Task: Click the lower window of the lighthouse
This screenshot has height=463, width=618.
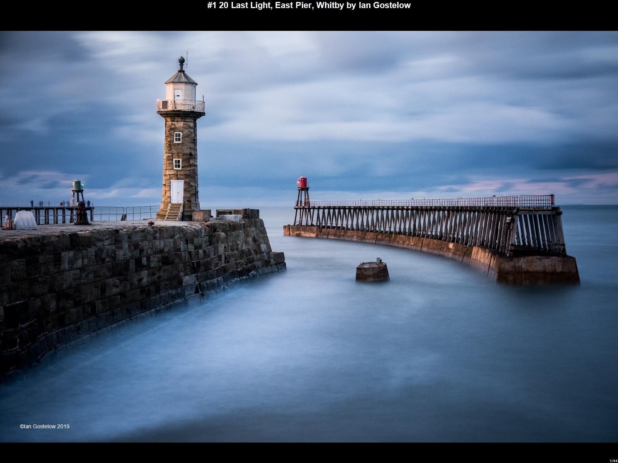Action: click(177, 164)
